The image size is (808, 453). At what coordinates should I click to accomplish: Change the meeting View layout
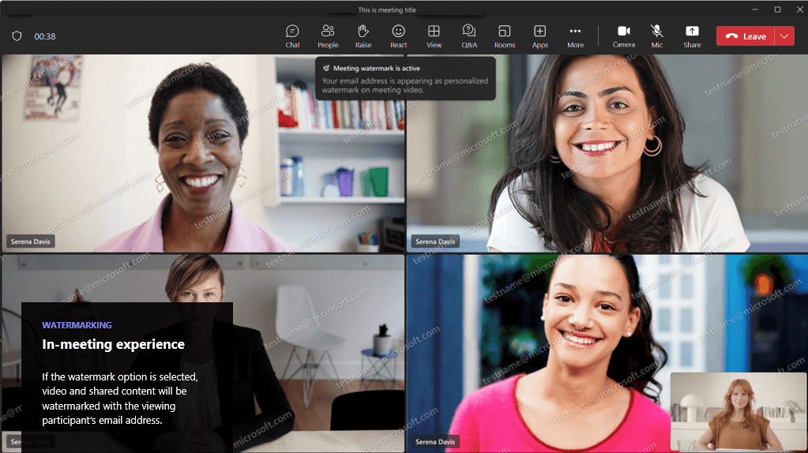coord(434,36)
